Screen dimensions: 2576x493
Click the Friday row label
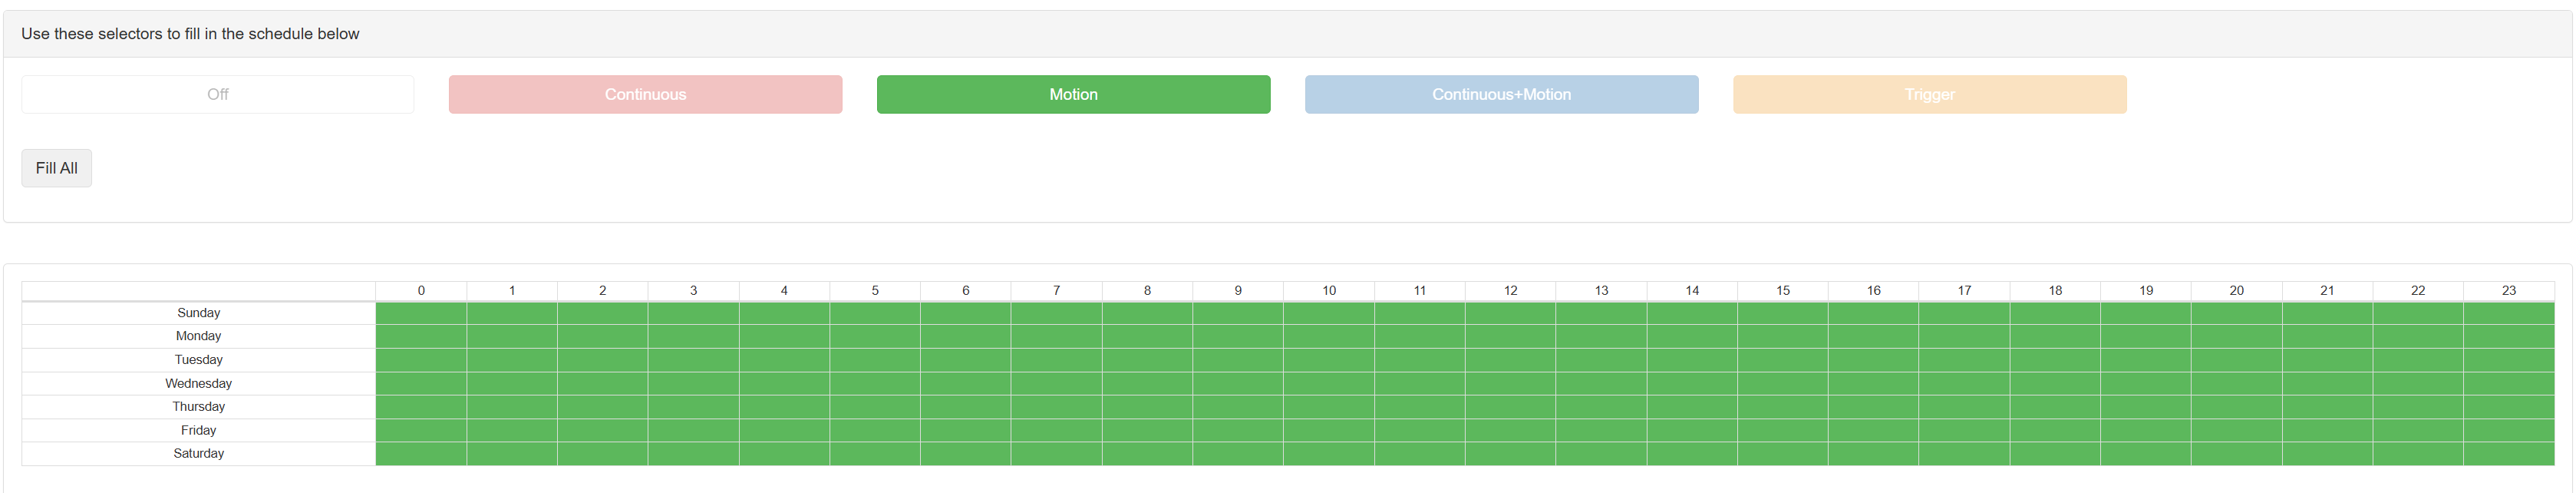pos(198,430)
